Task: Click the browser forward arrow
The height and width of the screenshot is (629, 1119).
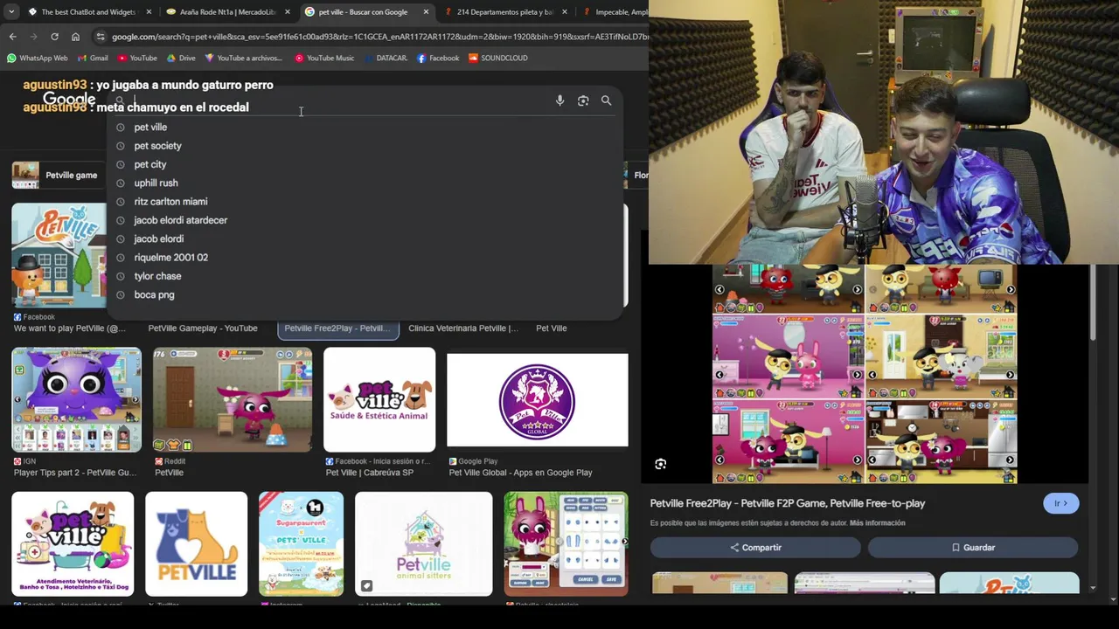Action: 33,37
